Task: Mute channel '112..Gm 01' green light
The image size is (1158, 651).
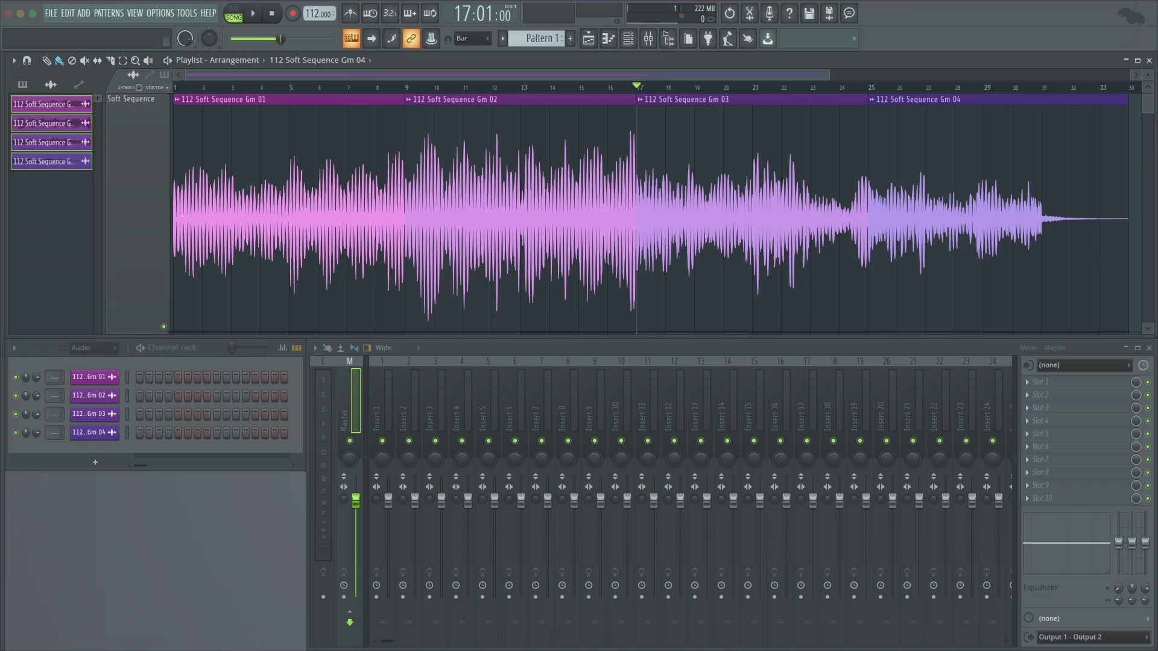Action: click(16, 377)
